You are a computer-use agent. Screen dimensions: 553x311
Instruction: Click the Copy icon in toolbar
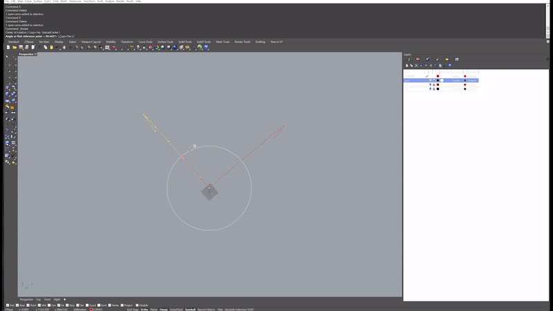pyautogui.click(x=45, y=47)
